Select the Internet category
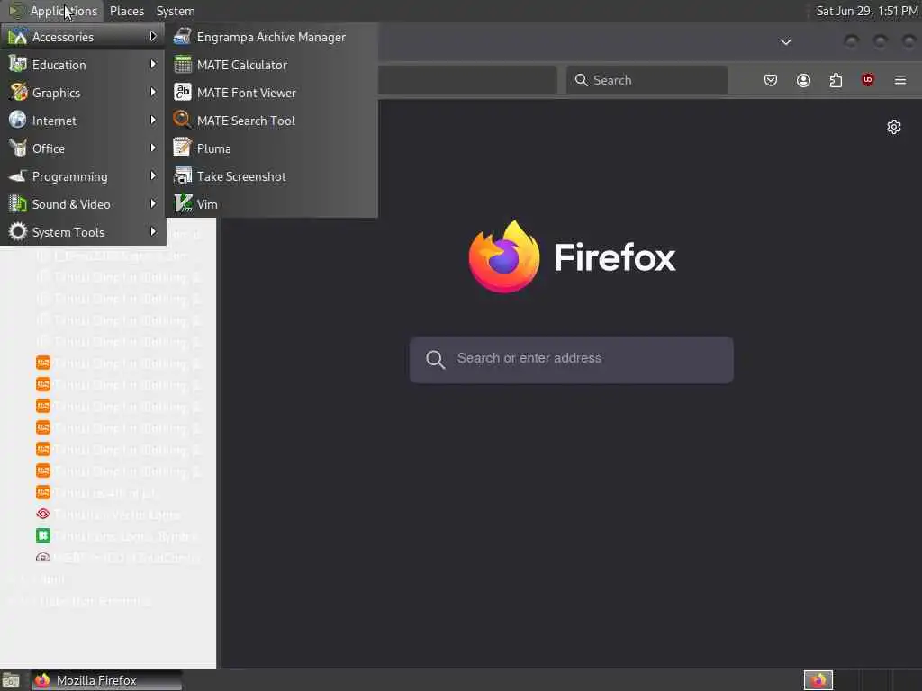The width and height of the screenshot is (922, 691). (83, 121)
